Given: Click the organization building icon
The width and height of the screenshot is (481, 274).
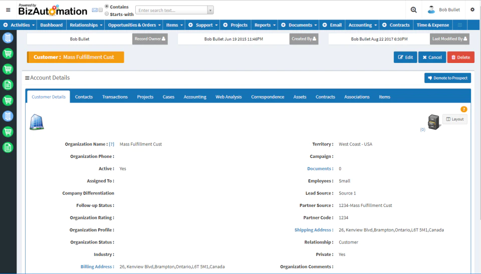Looking at the screenshot, I should pyautogui.click(x=37, y=122).
